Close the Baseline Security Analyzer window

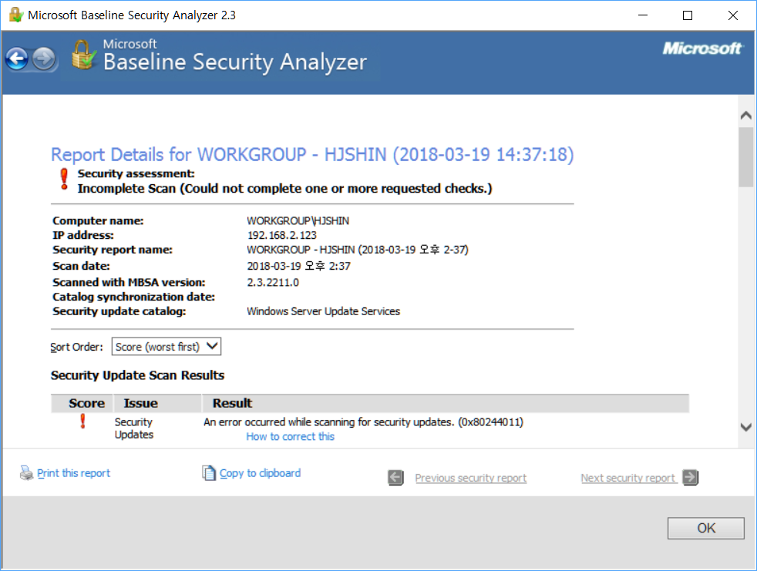(733, 15)
